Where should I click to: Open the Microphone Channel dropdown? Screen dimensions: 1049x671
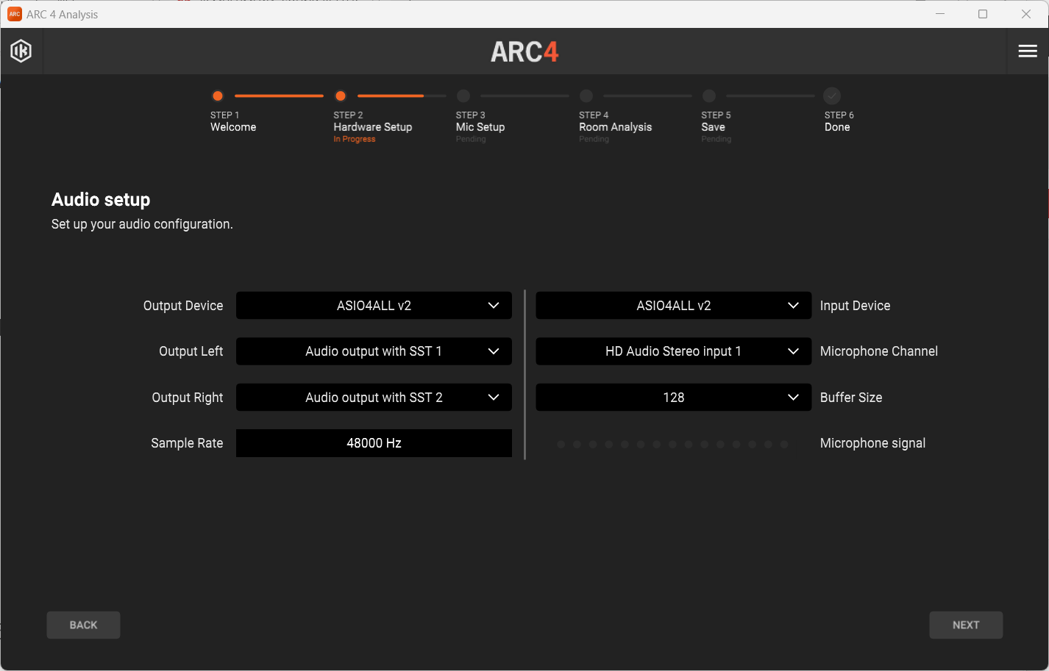[674, 351]
